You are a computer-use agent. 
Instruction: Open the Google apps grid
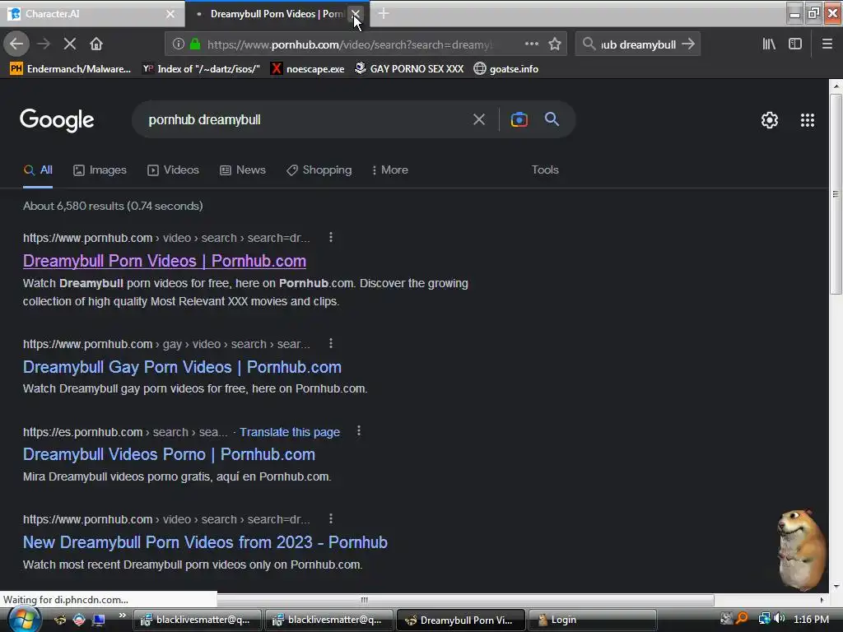[x=808, y=120]
